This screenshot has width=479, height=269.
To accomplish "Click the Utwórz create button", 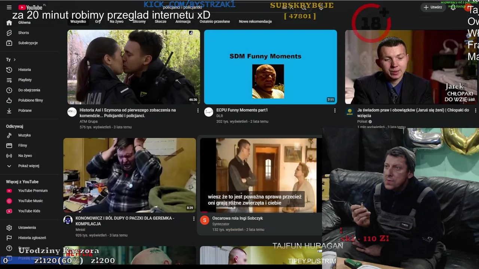I will (433, 7).
